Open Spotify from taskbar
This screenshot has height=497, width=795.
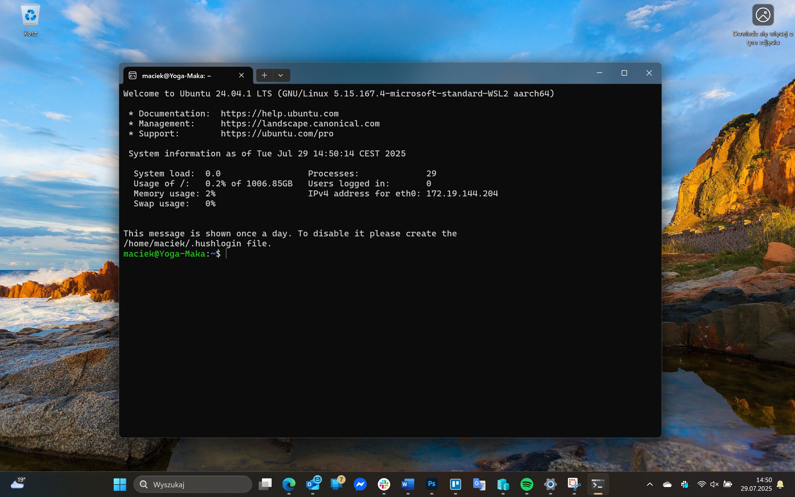click(x=527, y=485)
